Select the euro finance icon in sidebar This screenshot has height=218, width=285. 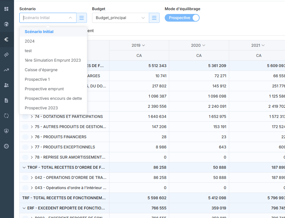[x=6, y=39]
